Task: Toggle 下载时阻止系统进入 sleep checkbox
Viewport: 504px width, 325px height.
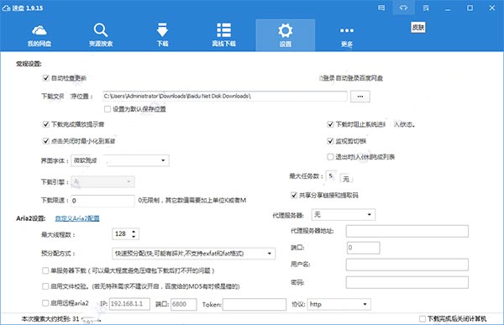Action: point(330,124)
